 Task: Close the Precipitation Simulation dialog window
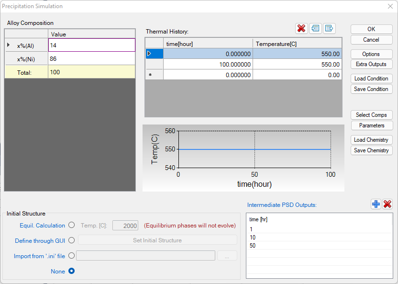(389, 6)
